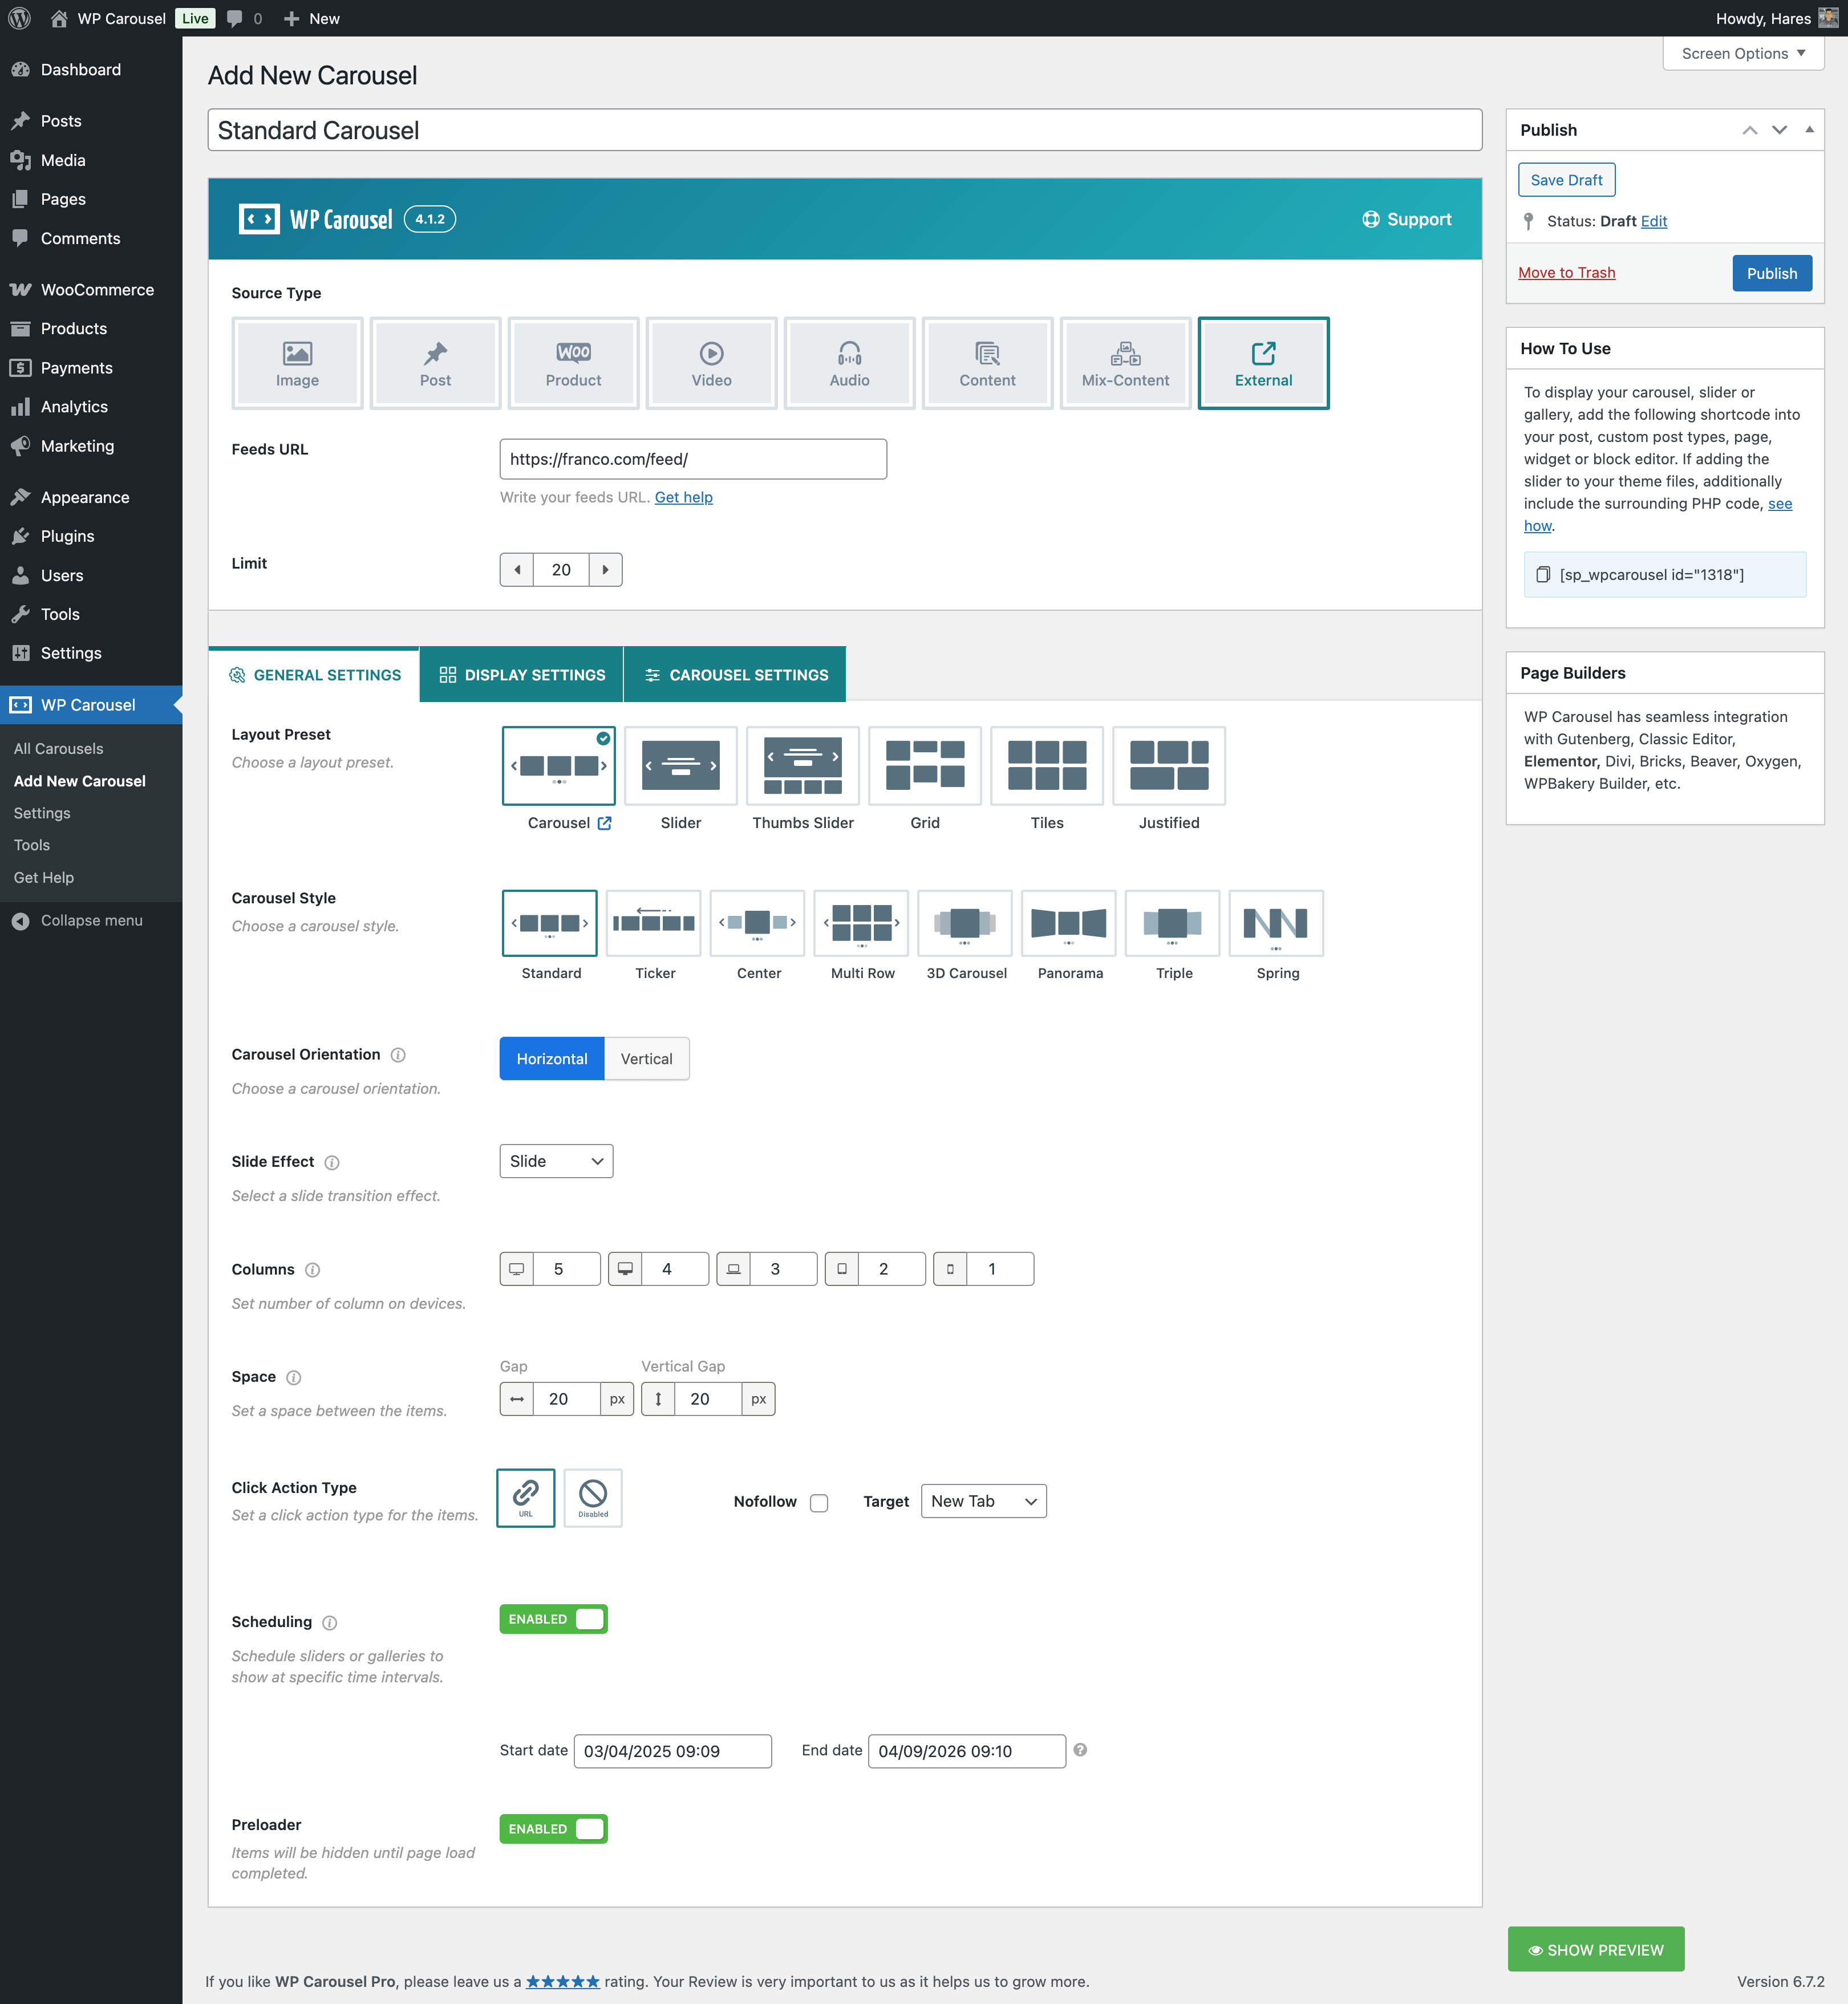Pick the Audio source type

[x=849, y=363]
